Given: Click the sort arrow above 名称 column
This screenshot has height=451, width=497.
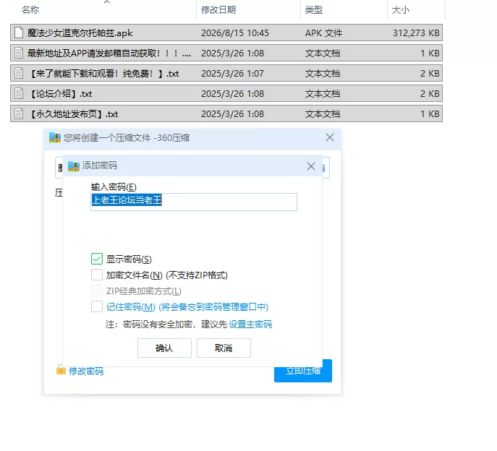Looking at the screenshot, I should 107,2.
